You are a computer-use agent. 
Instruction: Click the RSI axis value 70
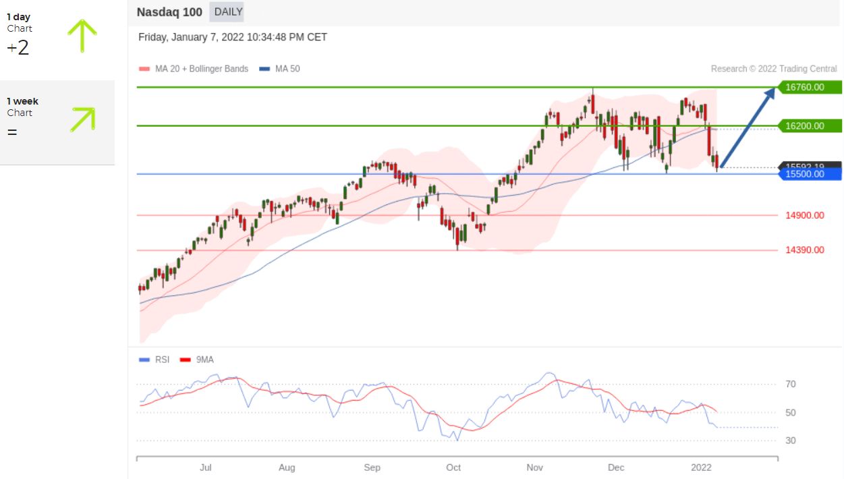coord(790,384)
